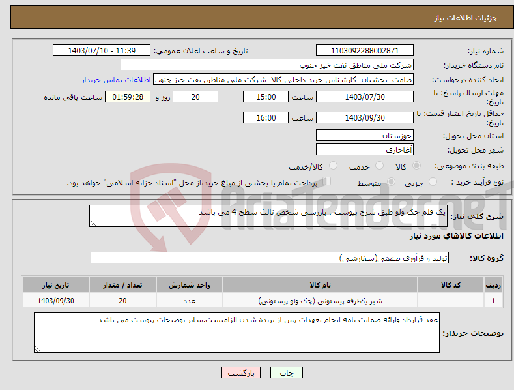Click the remaining days field 20
514x390 pixels.
[x=195, y=97]
